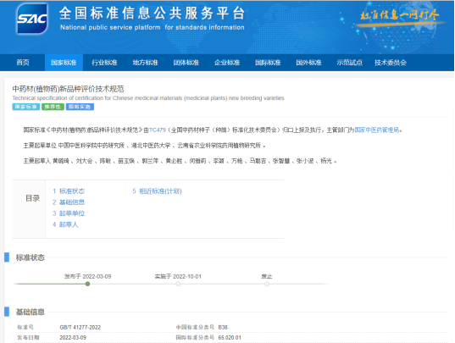Click the 目录 contents label
This screenshot has height=343, width=455.
32,198
